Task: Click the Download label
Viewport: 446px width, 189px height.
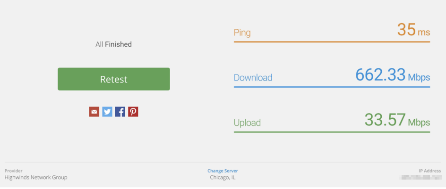Action: (253, 78)
